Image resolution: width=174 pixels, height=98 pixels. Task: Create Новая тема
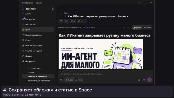pyautogui.click(x=35, y=68)
